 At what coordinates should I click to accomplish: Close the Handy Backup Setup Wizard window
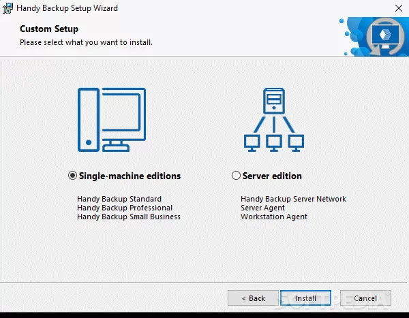click(x=399, y=8)
